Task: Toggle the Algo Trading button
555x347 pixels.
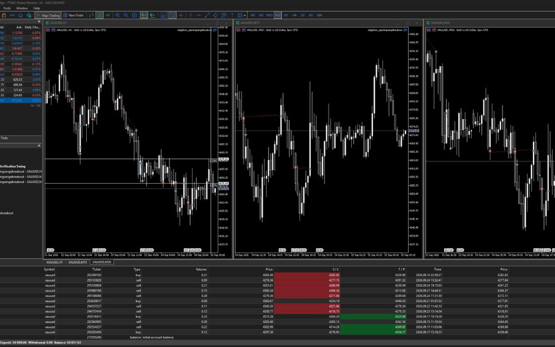Action: [x=48, y=15]
